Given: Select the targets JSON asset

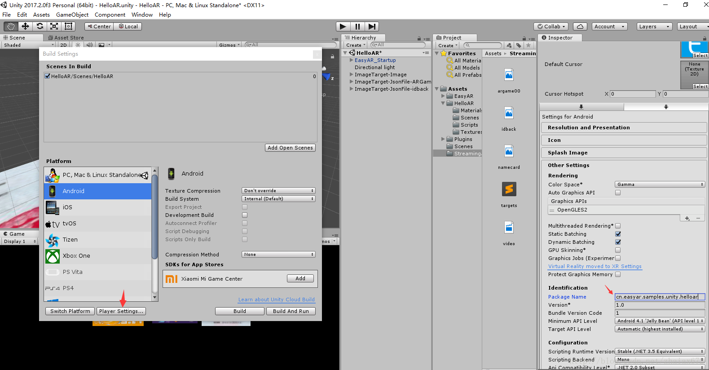Looking at the screenshot, I should [509, 189].
